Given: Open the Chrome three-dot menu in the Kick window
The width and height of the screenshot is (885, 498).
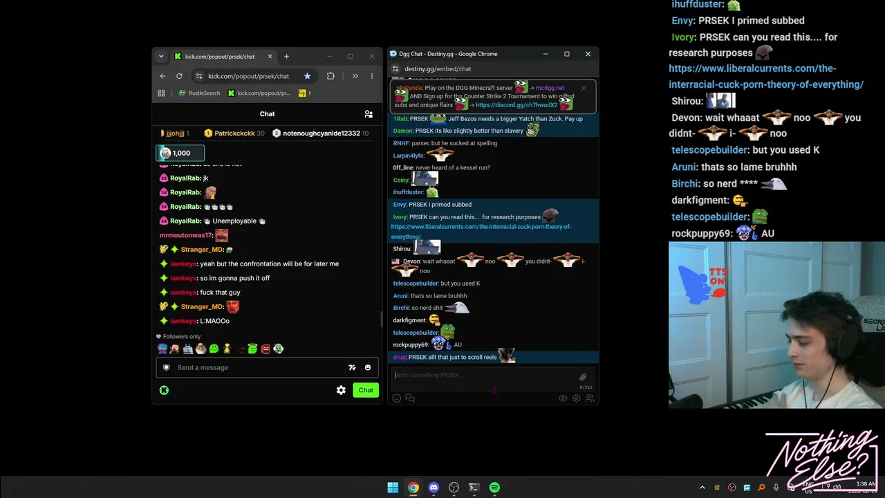Looking at the screenshot, I should point(372,76).
